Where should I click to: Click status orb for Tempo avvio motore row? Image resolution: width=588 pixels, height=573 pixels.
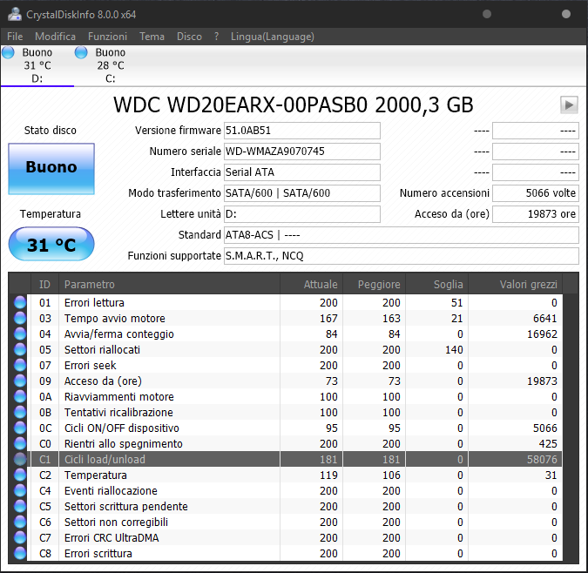pyautogui.click(x=20, y=318)
